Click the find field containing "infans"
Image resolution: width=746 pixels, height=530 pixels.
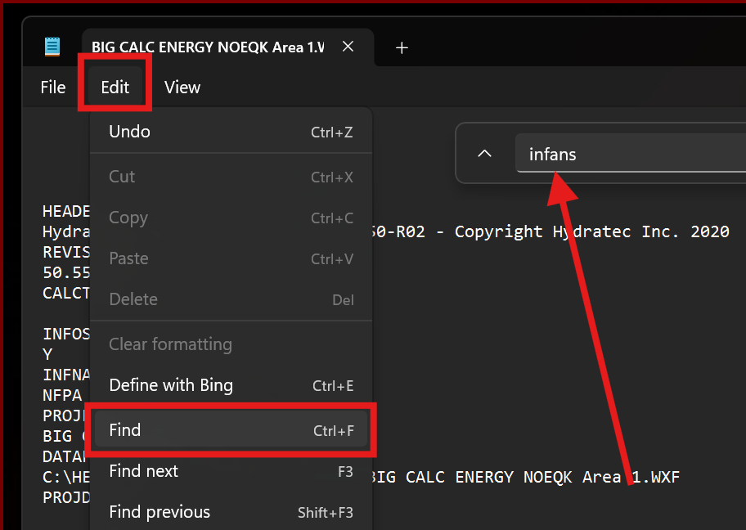point(630,154)
